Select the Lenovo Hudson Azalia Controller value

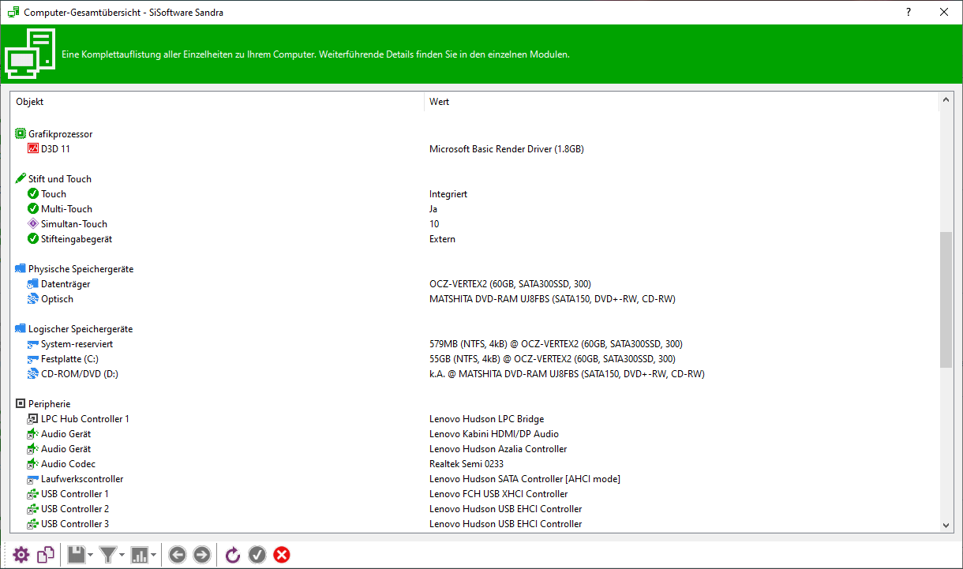coord(498,449)
